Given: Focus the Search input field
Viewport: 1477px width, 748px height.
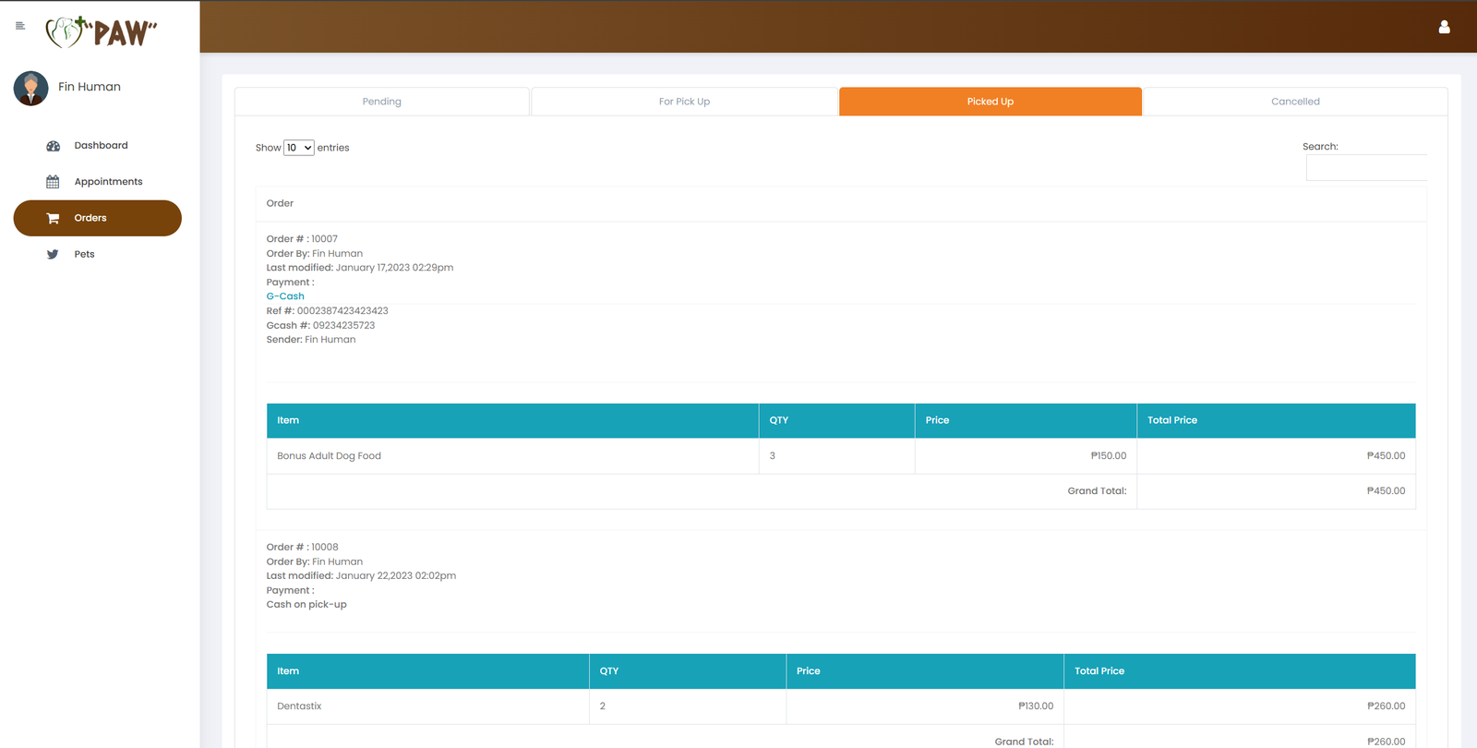Looking at the screenshot, I should (1365, 168).
